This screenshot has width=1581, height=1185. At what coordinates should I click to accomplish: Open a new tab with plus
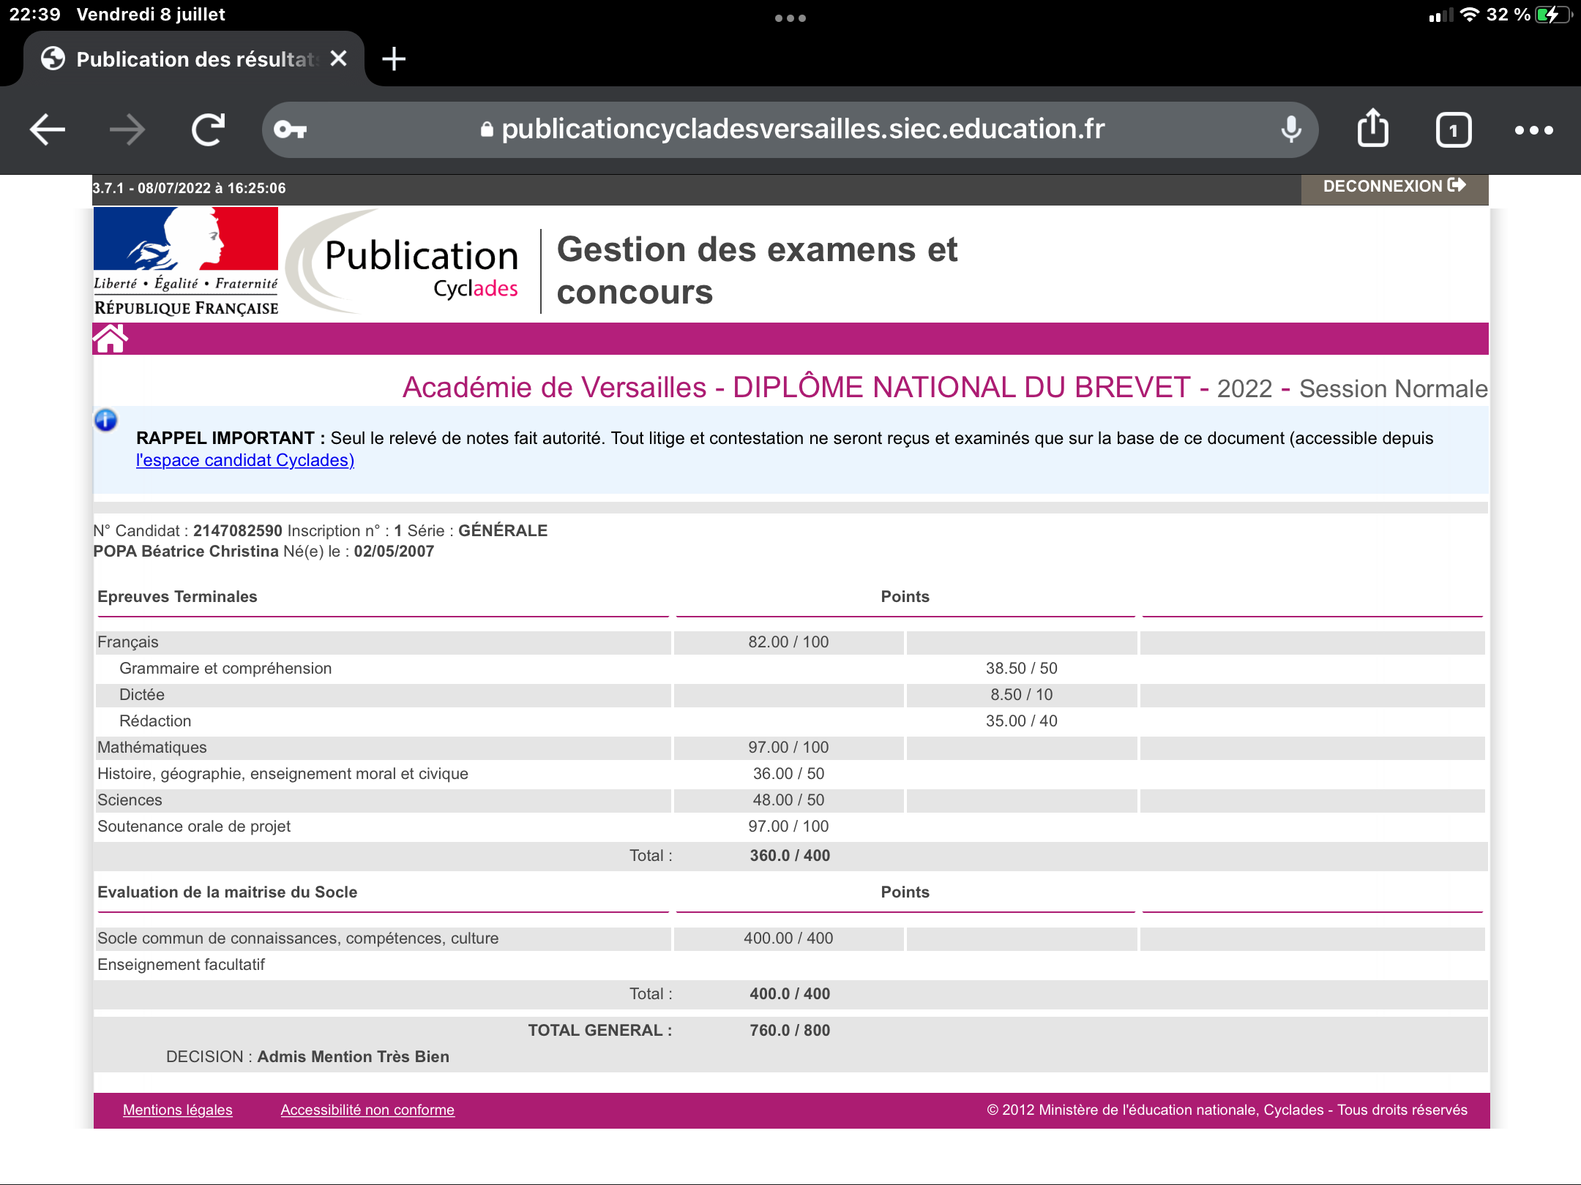click(394, 59)
